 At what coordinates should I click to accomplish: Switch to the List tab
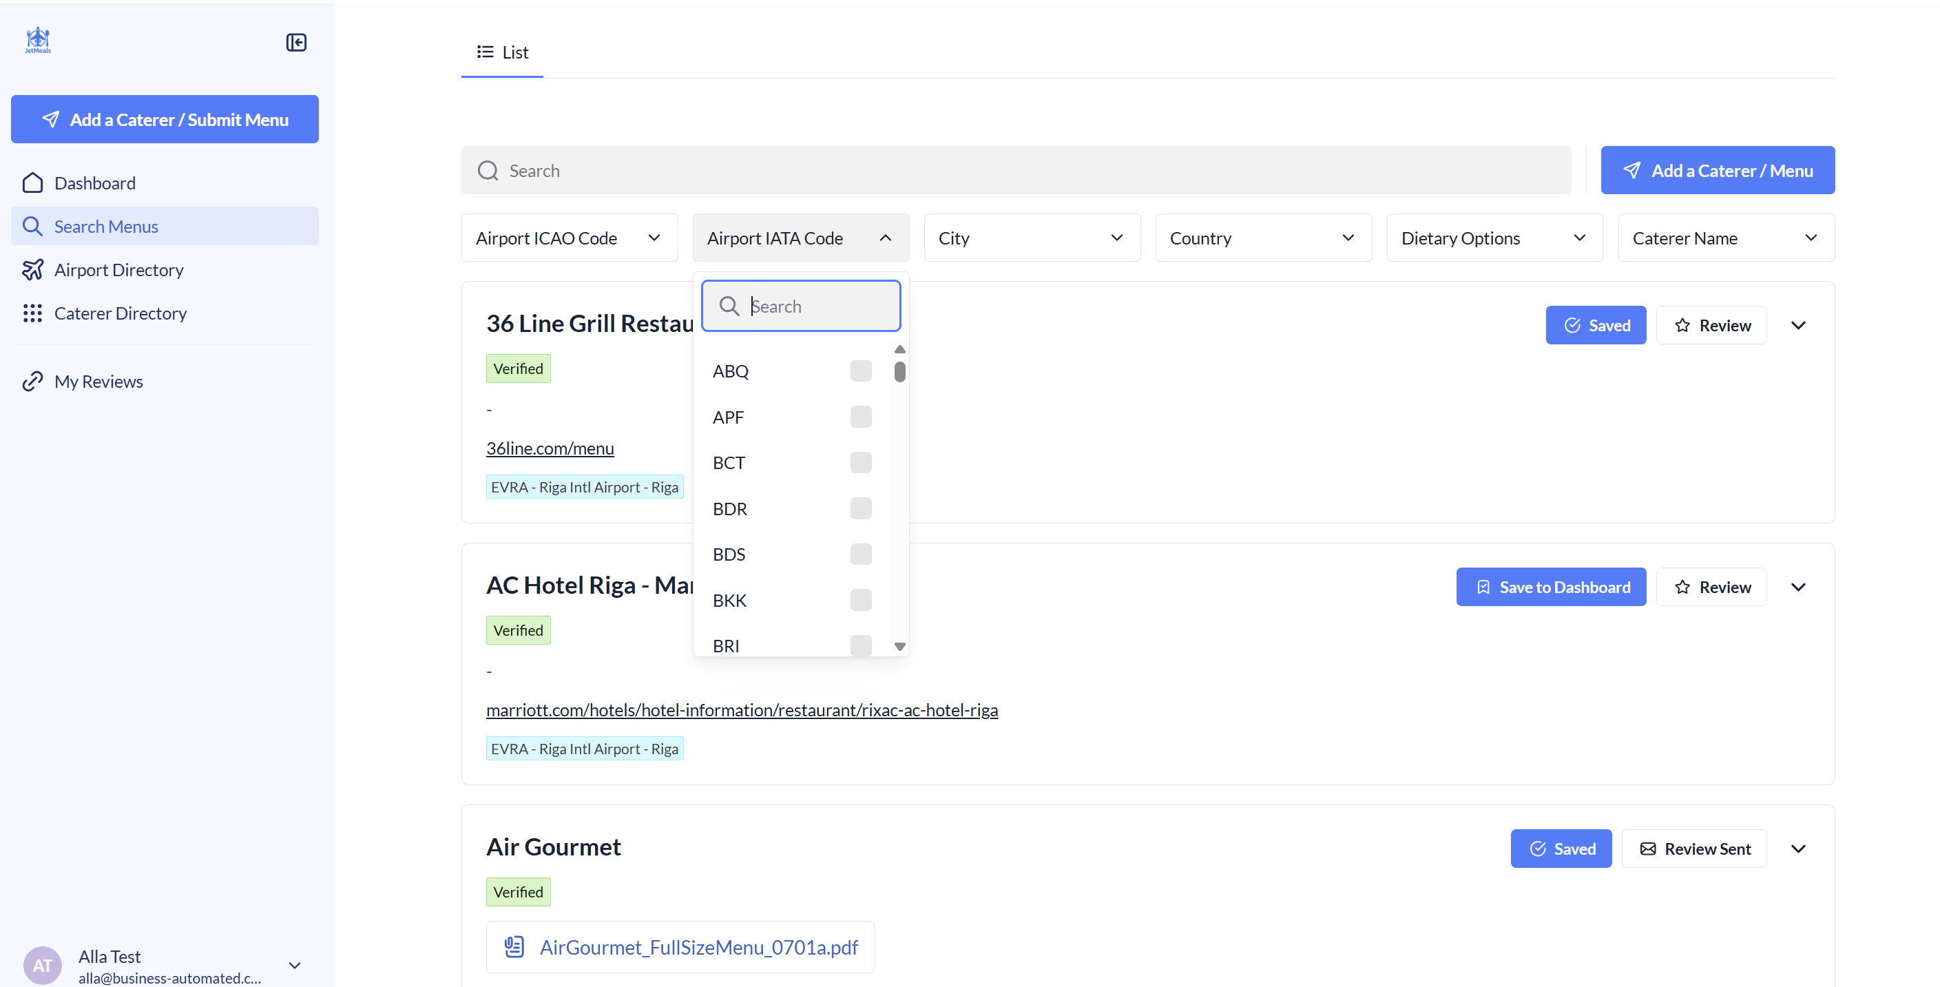502,52
